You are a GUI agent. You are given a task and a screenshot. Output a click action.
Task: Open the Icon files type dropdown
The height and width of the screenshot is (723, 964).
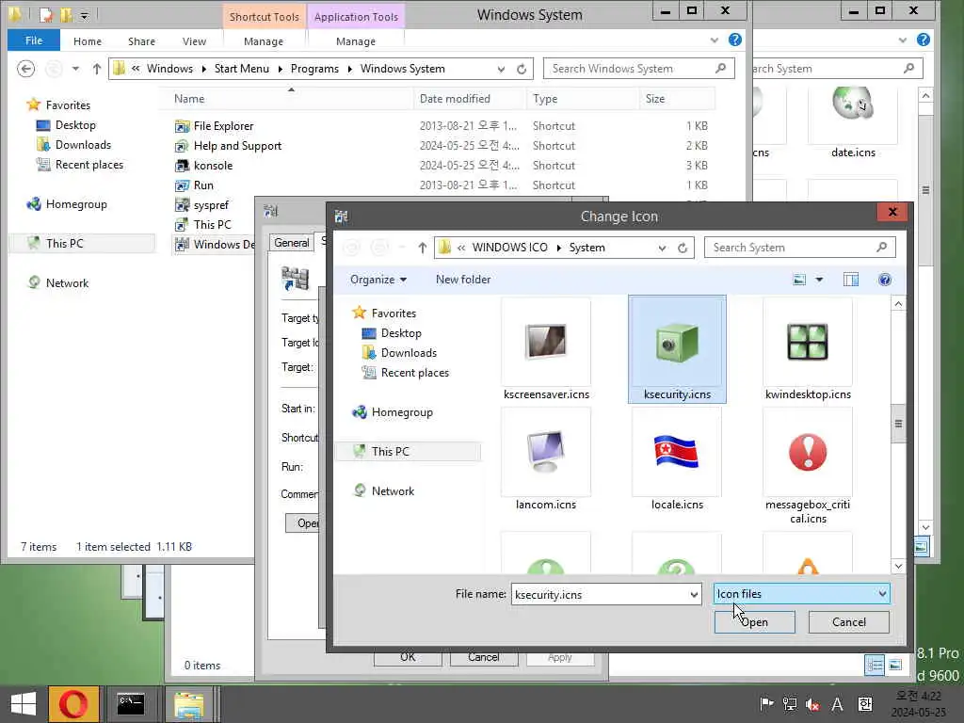pos(802,594)
